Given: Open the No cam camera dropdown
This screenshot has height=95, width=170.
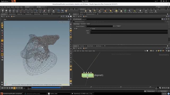Looking at the screenshot, I should (66, 22).
